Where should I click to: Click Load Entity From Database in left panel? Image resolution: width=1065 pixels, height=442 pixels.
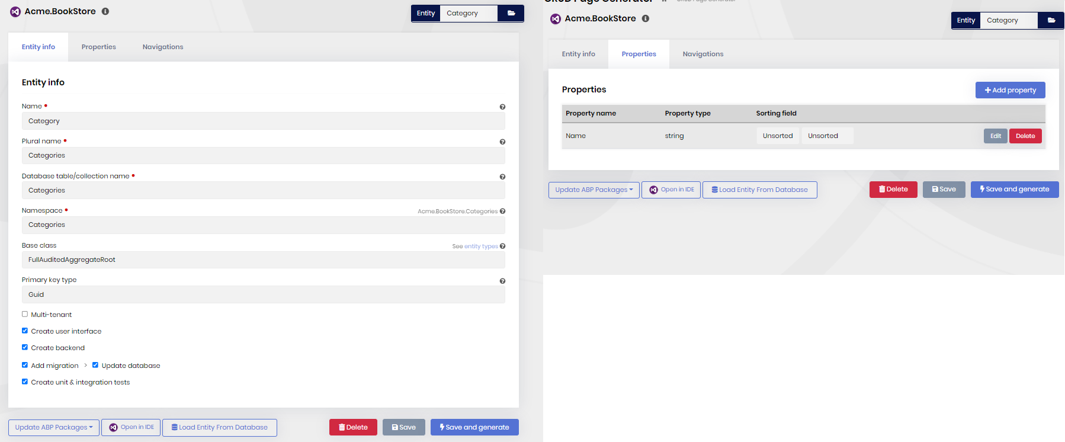(x=220, y=427)
